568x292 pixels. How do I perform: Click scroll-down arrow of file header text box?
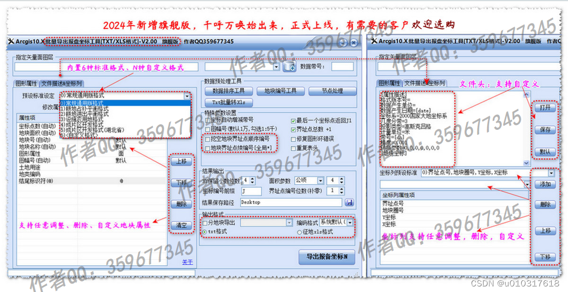coord(526,163)
